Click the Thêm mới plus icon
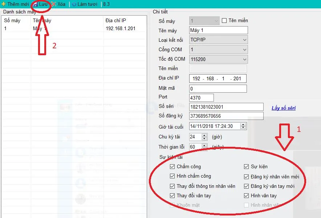 click(4, 4)
